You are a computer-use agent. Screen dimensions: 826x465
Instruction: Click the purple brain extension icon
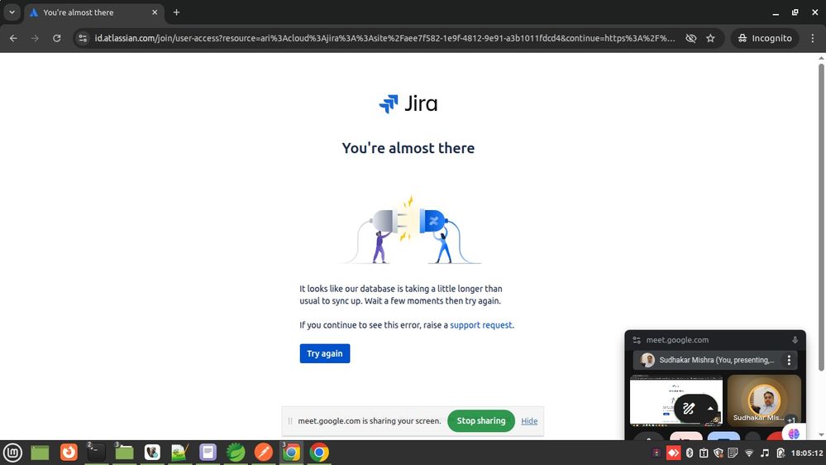coord(794,434)
